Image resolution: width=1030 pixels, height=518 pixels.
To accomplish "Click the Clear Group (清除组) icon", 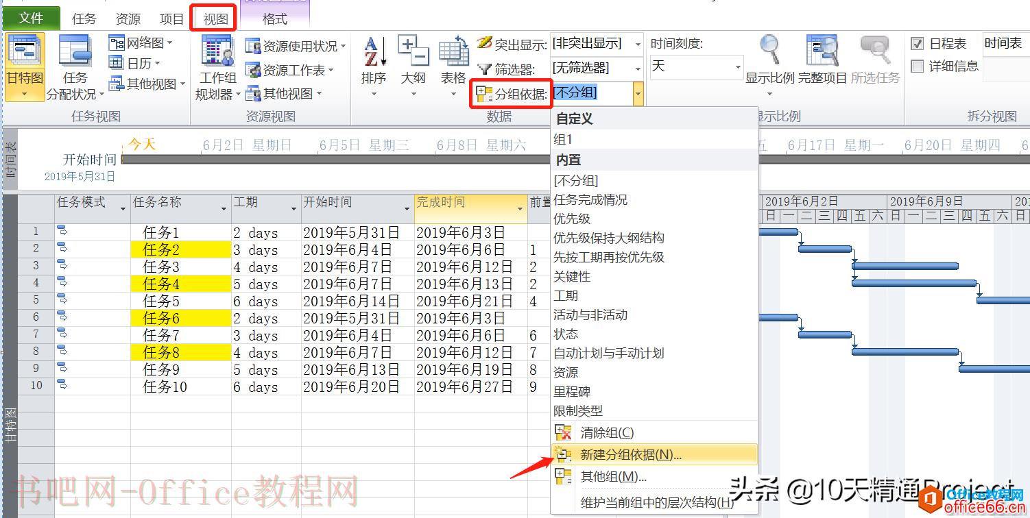I will 563,433.
